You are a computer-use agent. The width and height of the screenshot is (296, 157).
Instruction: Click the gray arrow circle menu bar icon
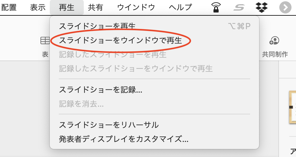(285, 7)
